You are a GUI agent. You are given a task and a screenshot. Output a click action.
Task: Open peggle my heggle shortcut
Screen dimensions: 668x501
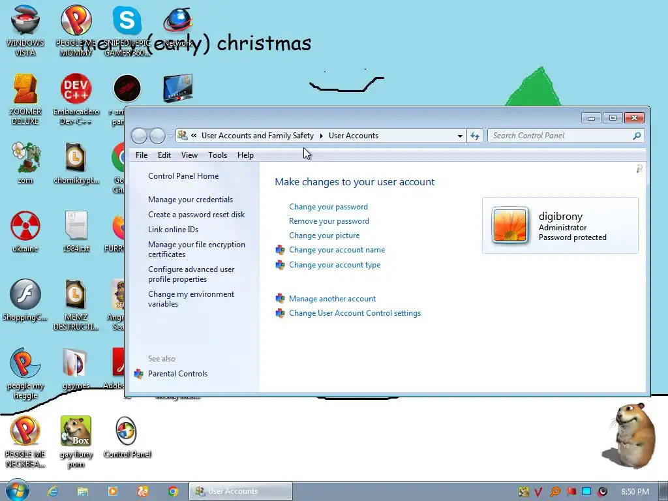click(25, 374)
